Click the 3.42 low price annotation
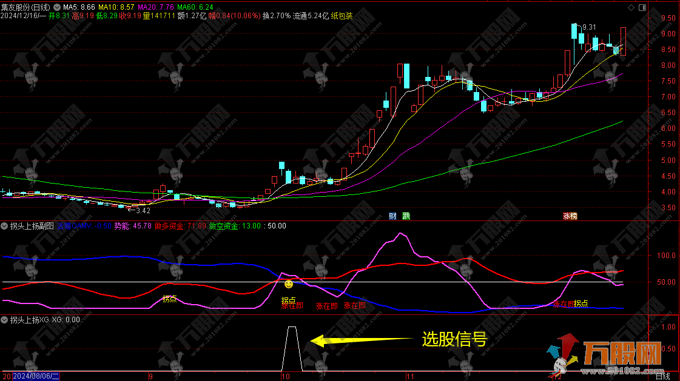Viewport: 680px width, 381px height. pos(143,211)
